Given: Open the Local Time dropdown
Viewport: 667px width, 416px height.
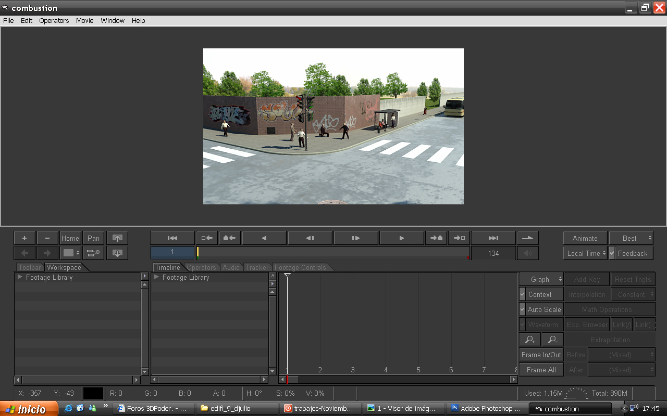Looking at the screenshot, I should point(585,253).
